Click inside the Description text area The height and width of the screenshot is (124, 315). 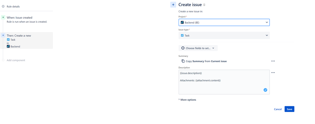[x=224, y=82]
